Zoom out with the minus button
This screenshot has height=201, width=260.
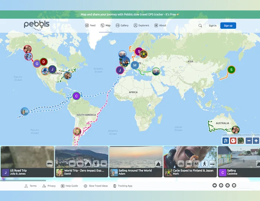(249, 141)
